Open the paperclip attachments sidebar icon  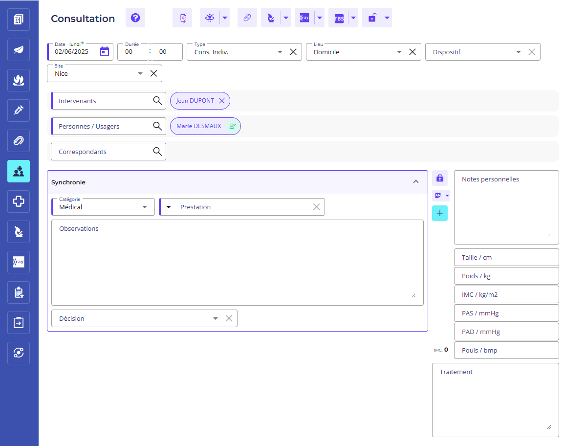[x=19, y=141]
